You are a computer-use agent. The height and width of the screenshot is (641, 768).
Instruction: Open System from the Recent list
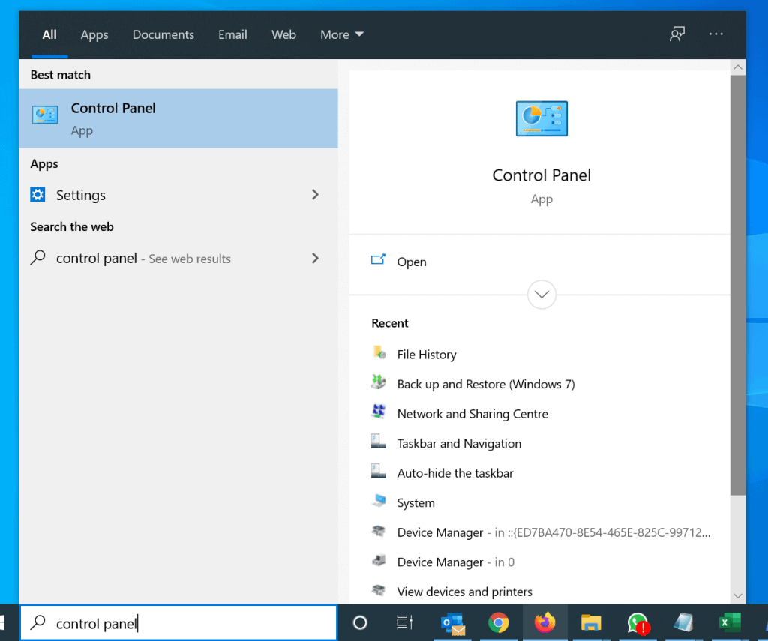point(415,503)
